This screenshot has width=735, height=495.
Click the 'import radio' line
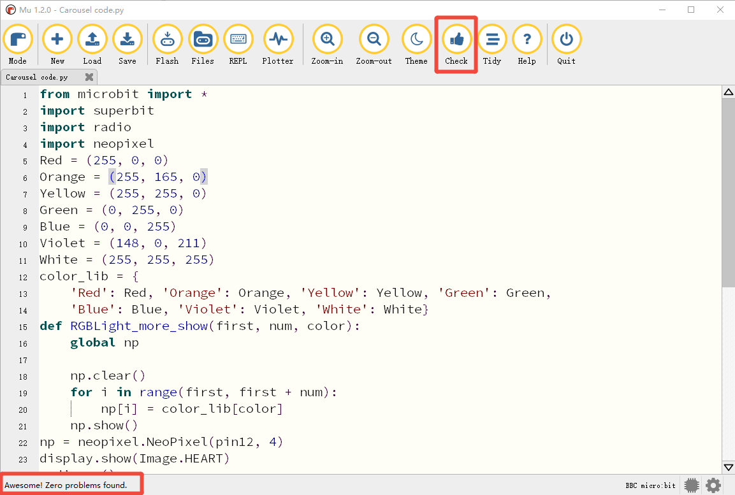[85, 127]
